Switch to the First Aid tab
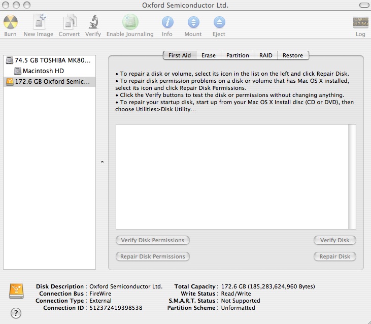Screen dimensions: 371x324 point(180,55)
